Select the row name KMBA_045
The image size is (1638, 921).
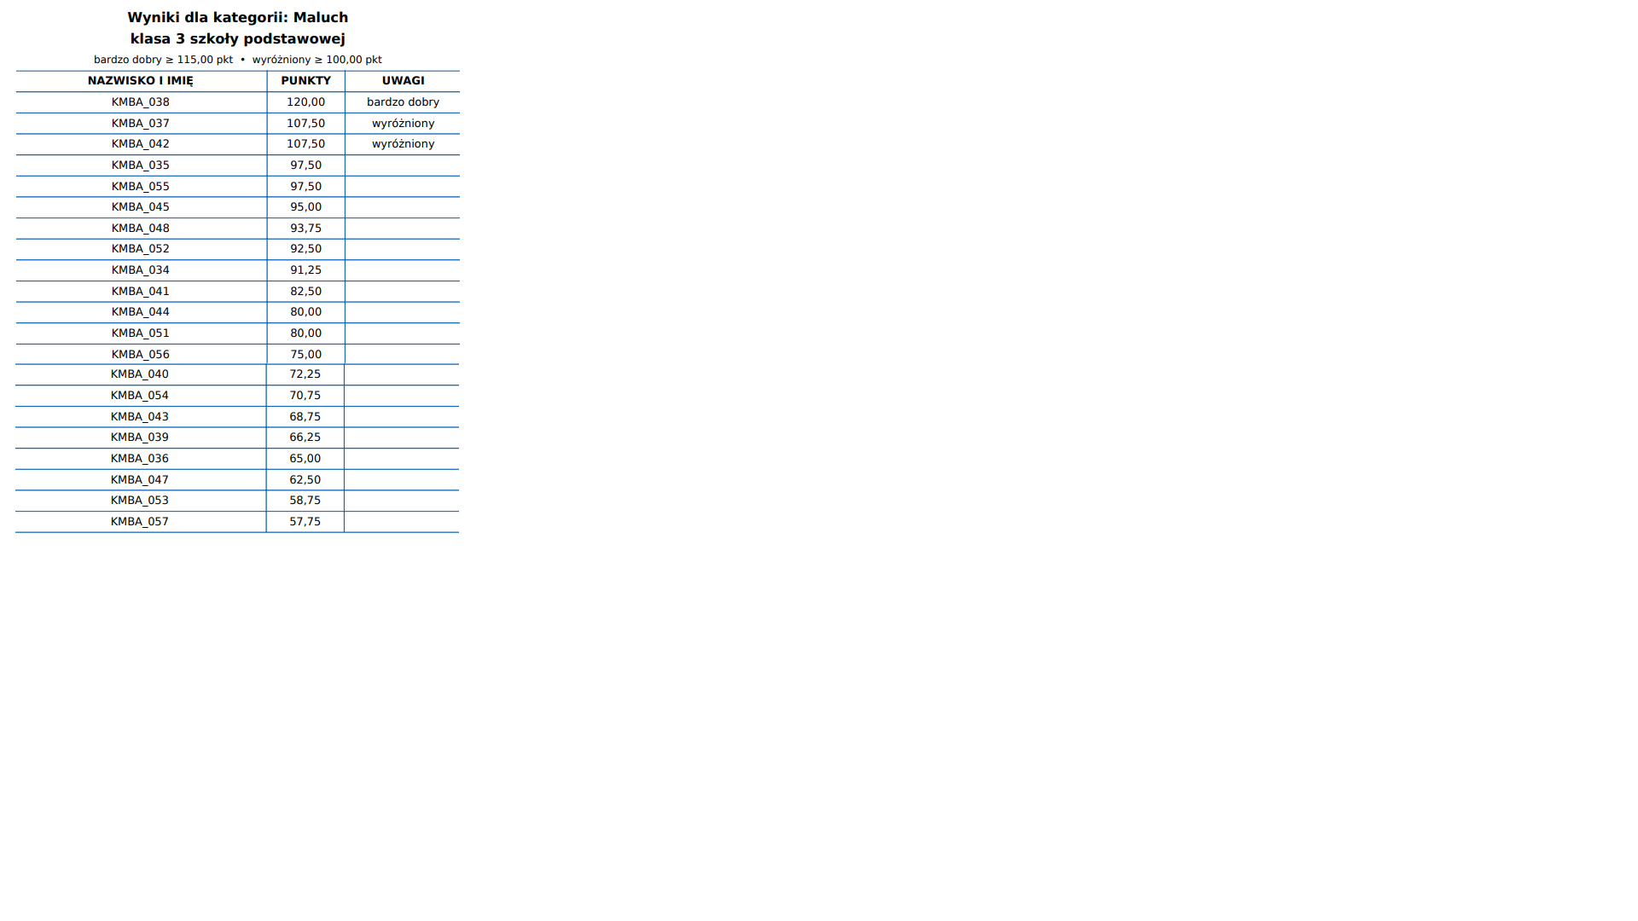point(141,207)
